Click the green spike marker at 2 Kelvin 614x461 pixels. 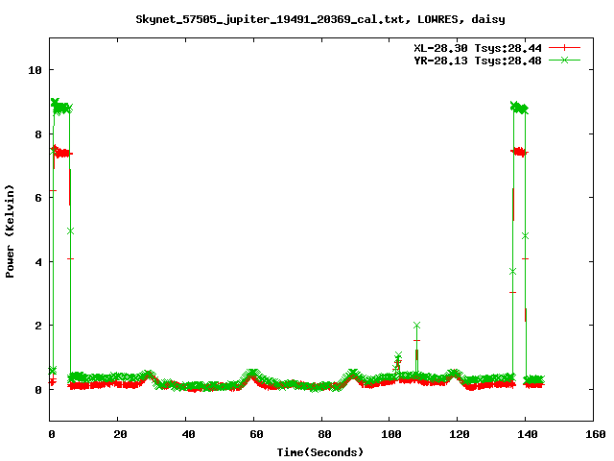[x=416, y=326]
